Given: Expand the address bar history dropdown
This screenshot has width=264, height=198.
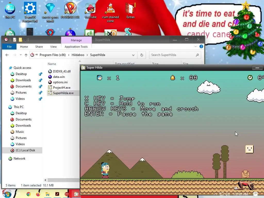Looking at the screenshot, I should click(133, 55).
